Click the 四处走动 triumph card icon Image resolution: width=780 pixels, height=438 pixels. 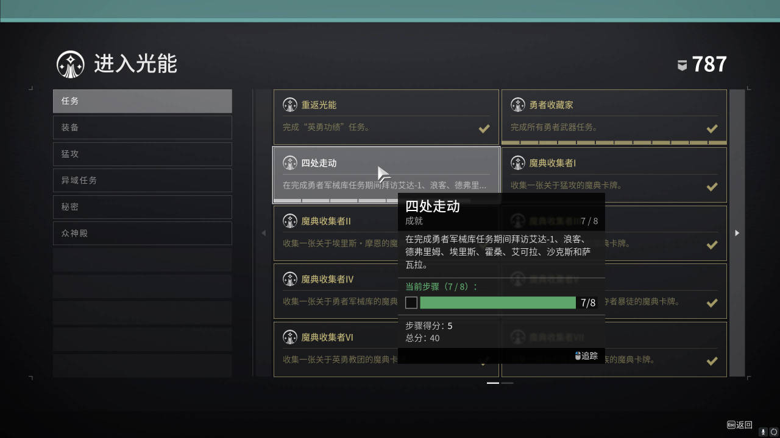tap(290, 163)
